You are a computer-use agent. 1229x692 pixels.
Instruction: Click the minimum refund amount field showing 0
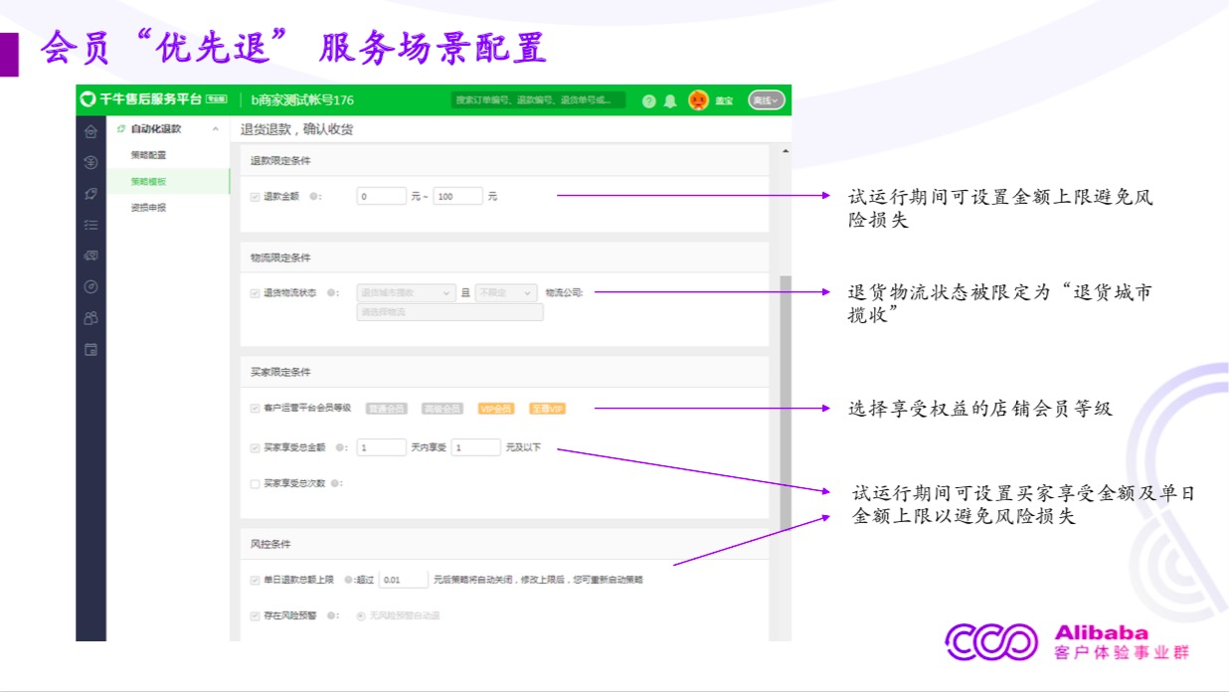pyautogui.click(x=381, y=197)
